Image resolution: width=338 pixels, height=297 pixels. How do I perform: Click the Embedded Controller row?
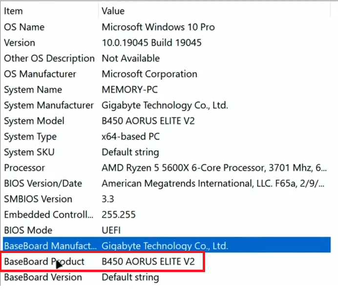[x=48, y=214]
